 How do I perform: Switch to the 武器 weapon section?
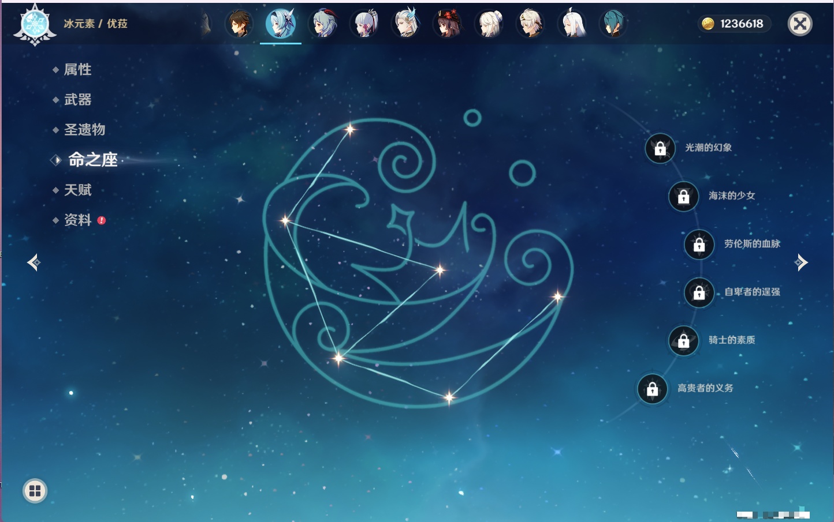tap(77, 100)
